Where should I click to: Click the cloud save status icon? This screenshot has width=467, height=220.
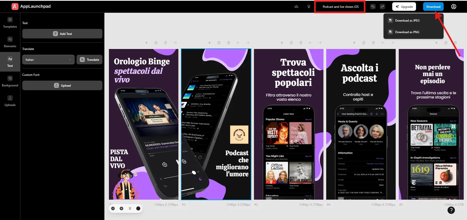pos(296,7)
